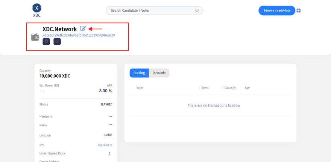This screenshot has height=162, width=331.
Task: Click the sort arrows left of Event header
Action: point(199,88)
